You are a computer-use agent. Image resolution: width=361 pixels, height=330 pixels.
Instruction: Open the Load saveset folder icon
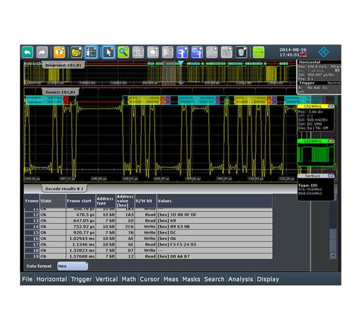(x=76, y=52)
